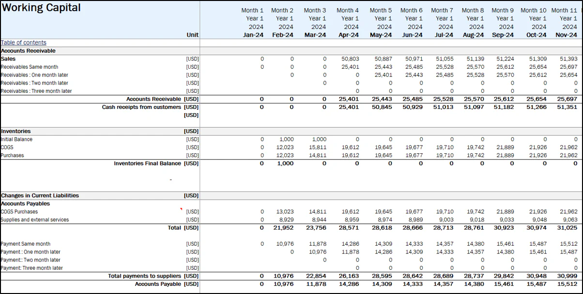Click the Payment Same month row label

pyautogui.click(x=26, y=244)
